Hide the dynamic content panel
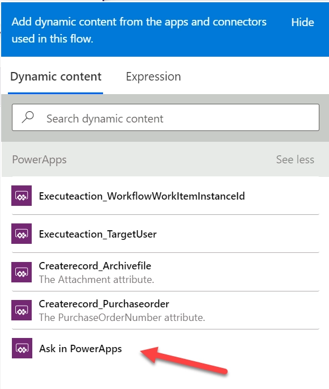Image resolution: width=329 pixels, height=389 pixels. pos(302,22)
